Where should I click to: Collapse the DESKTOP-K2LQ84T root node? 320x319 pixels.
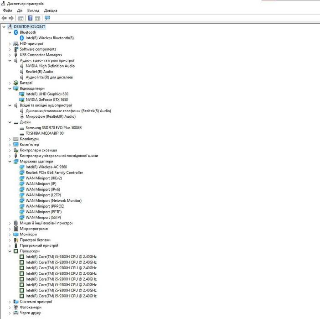(4, 27)
